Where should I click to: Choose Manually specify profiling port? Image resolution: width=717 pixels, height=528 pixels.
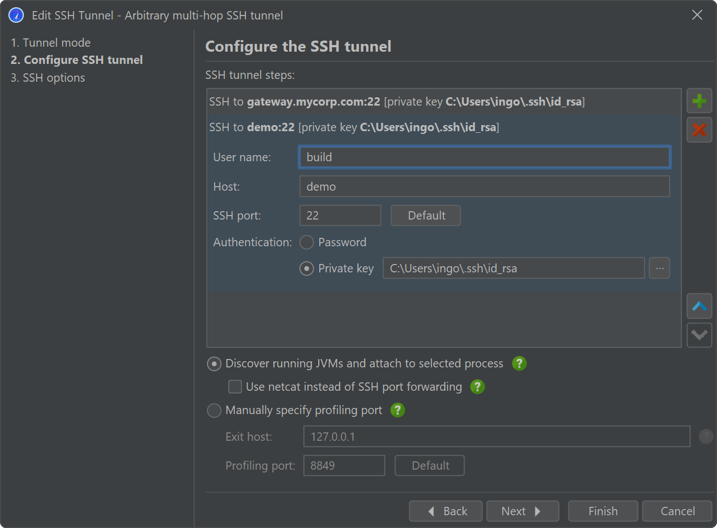214,410
